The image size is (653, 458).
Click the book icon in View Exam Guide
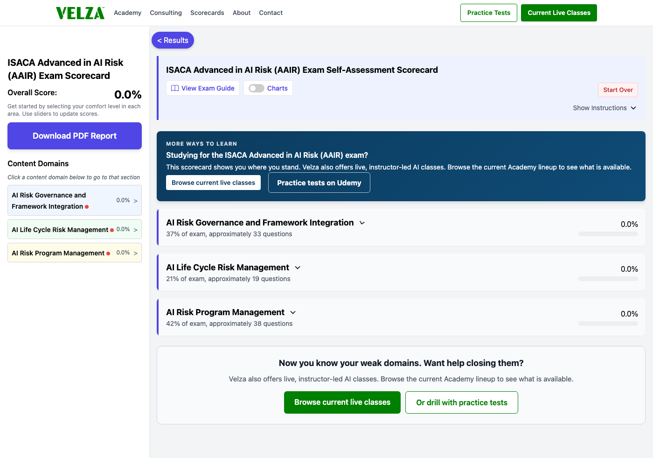coord(175,88)
